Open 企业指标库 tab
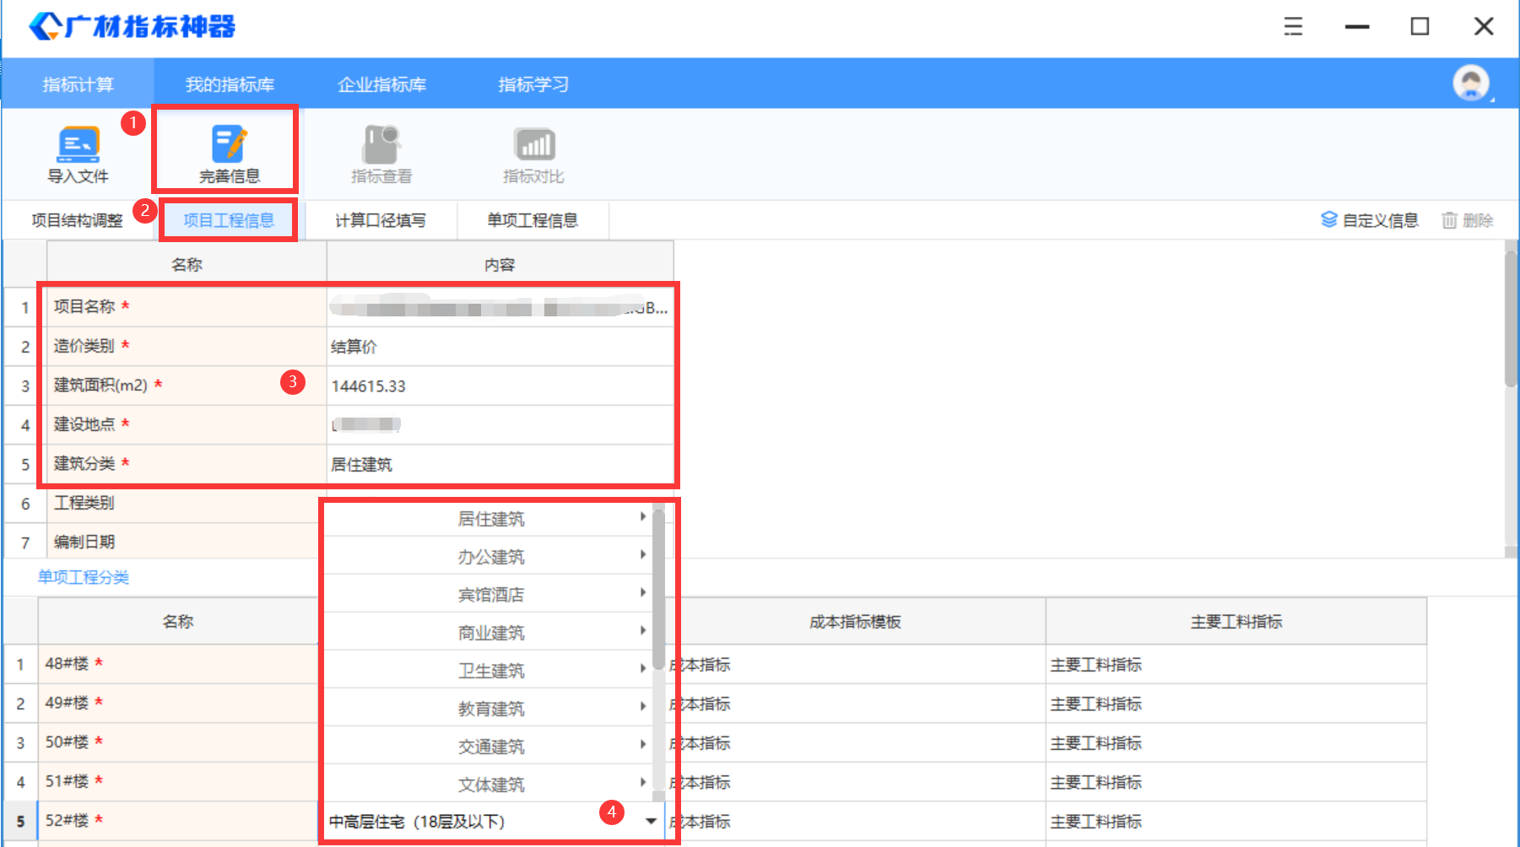The image size is (1520, 847). click(x=381, y=84)
